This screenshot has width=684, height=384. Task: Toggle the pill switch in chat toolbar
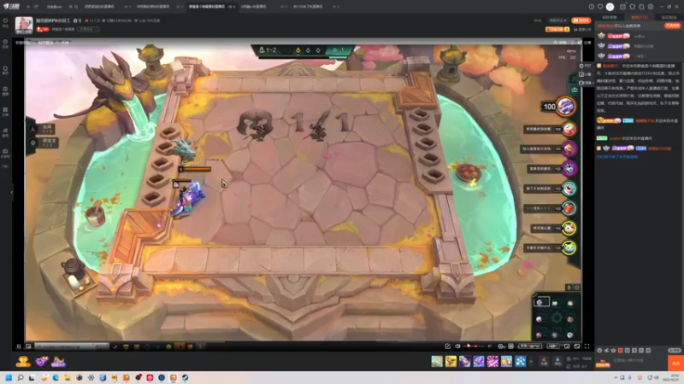point(675,350)
